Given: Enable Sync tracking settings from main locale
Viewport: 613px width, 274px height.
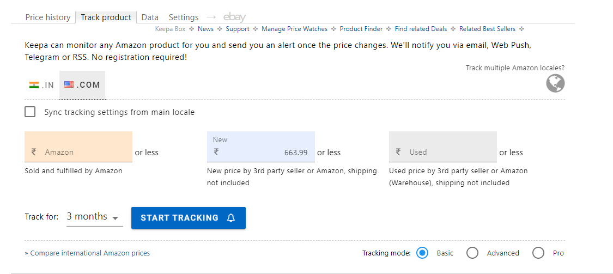Looking at the screenshot, I should [31, 112].
